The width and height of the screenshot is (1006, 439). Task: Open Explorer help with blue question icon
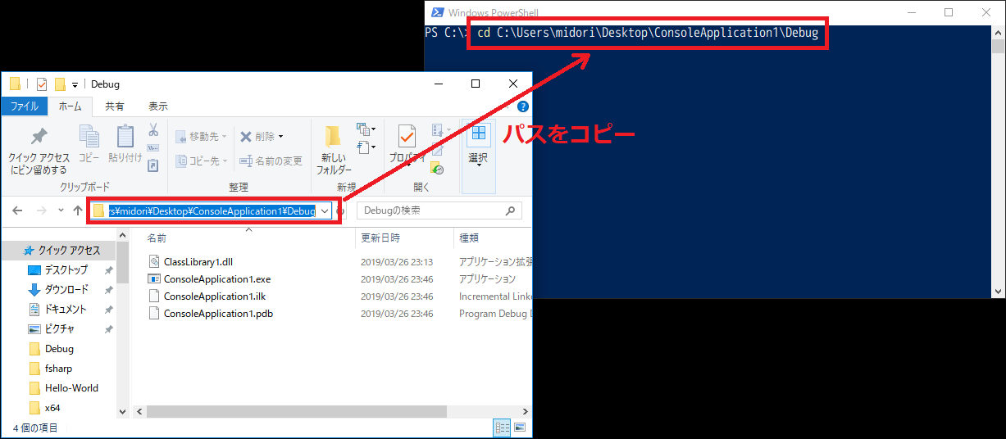tap(522, 106)
